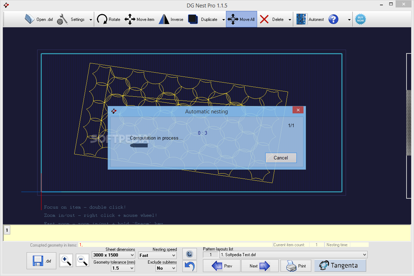Click the Buy Now badge
Image resolution: width=414 pixels, height=276 pixels.
361,19
